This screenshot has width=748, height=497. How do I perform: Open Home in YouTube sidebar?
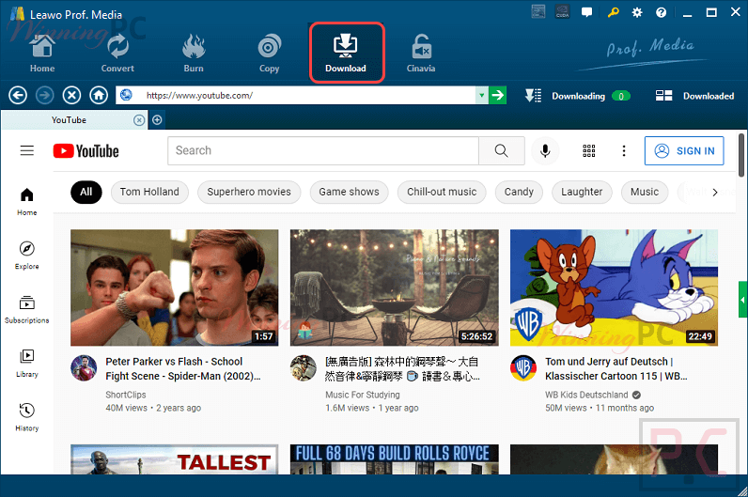(x=26, y=202)
